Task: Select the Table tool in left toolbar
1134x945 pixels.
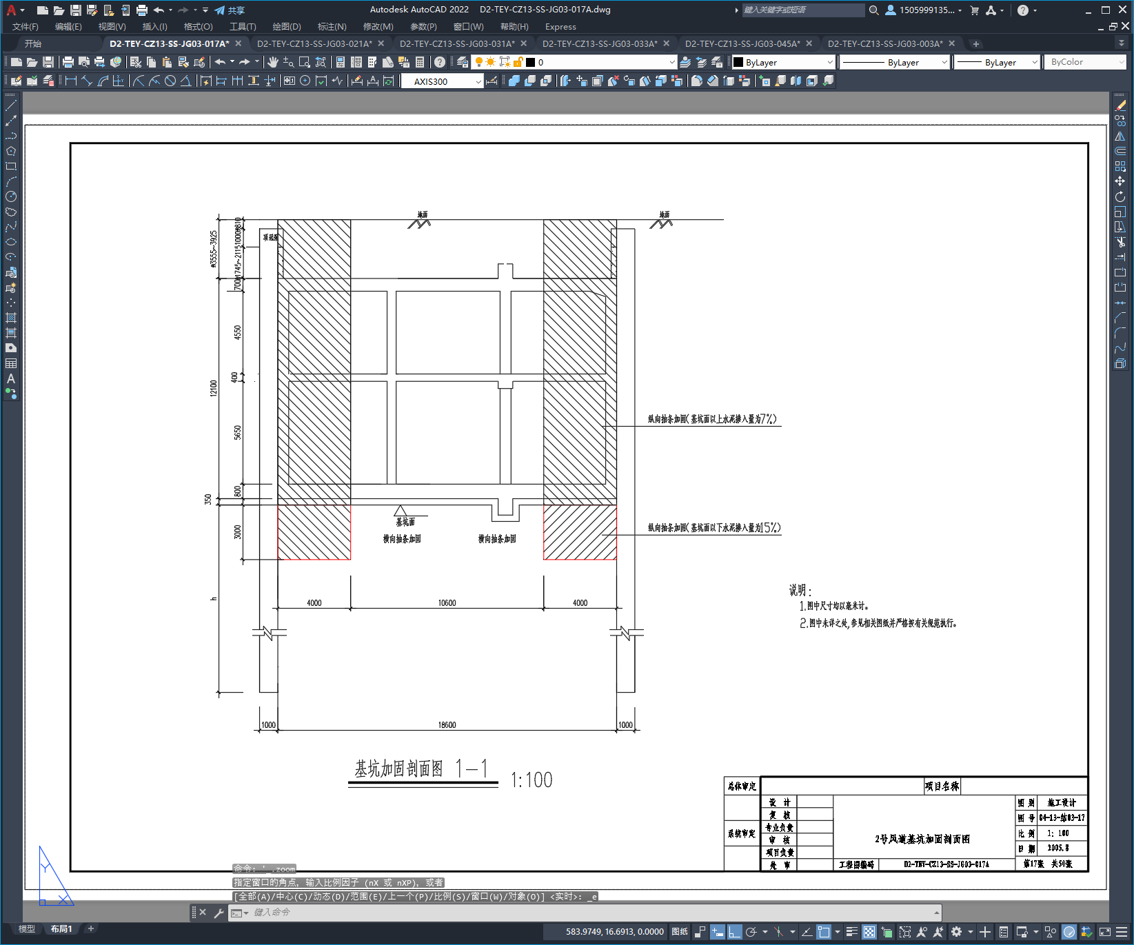Action: 10,363
